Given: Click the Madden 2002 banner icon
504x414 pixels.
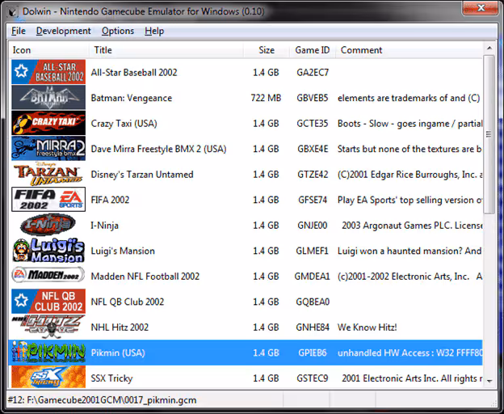Looking at the screenshot, I should 48,276.
